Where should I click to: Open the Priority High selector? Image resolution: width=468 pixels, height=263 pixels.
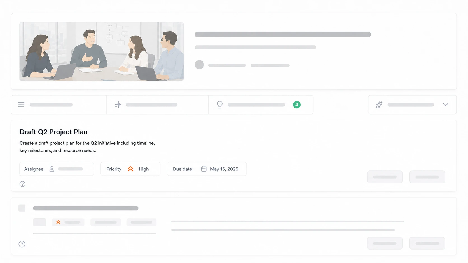[x=130, y=169]
